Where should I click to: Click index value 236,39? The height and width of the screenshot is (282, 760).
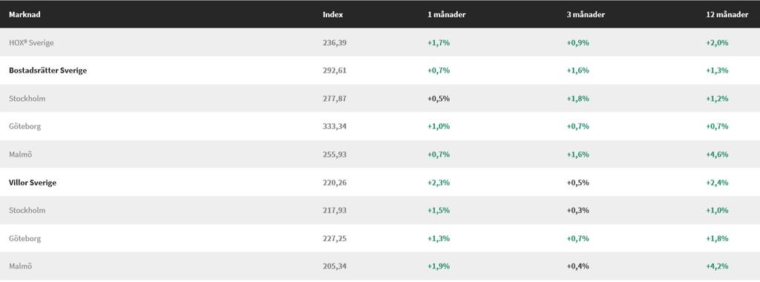click(x=335, y=42)
